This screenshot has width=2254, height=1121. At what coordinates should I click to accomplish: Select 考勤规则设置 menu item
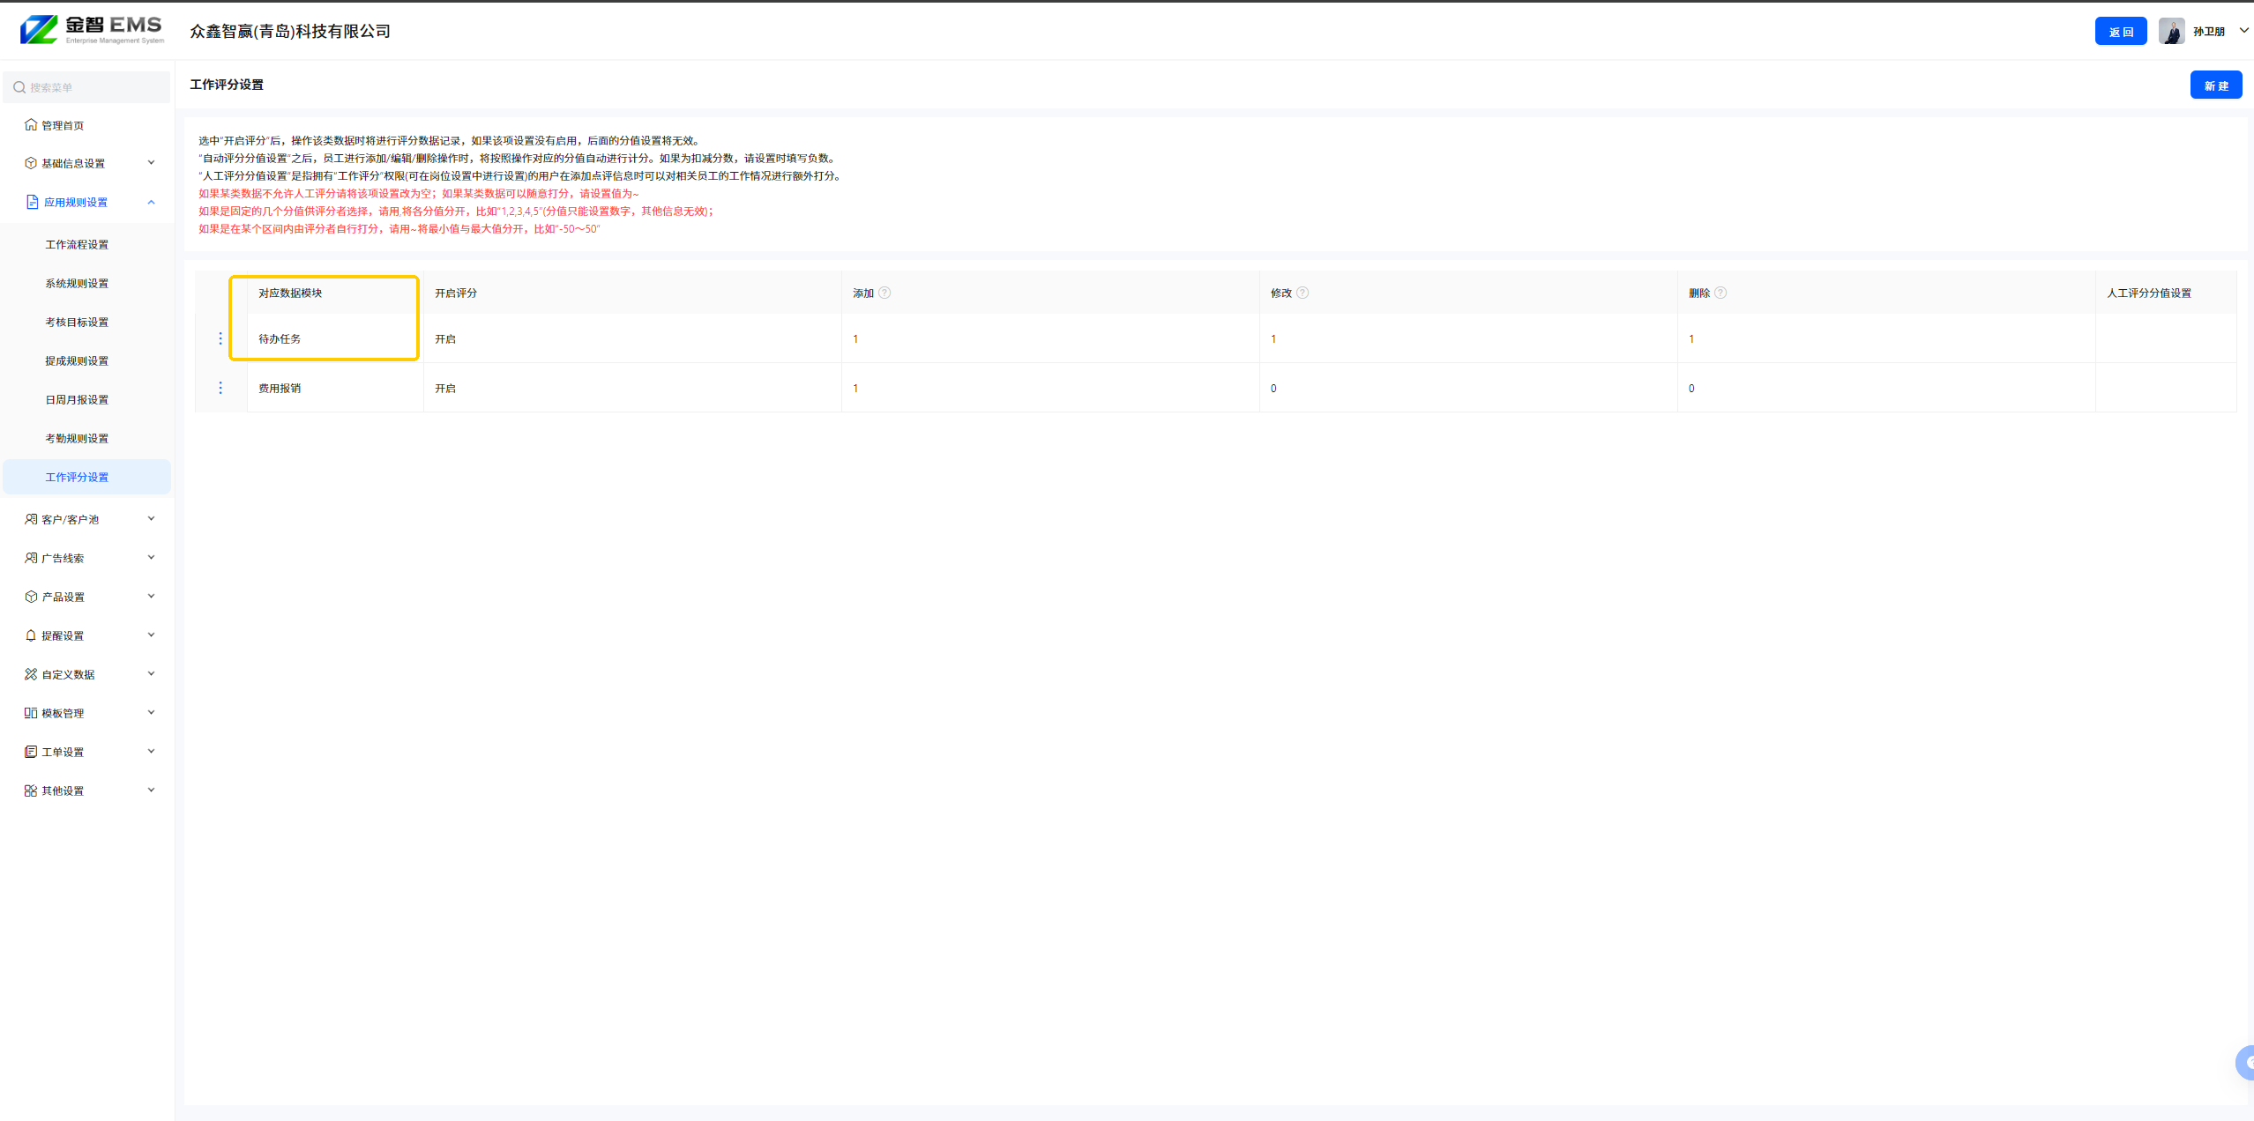(78, 438)
